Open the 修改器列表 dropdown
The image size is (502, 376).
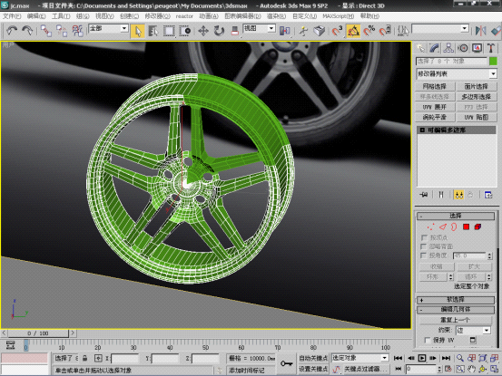pyautogui.click(x=457, y=73)
